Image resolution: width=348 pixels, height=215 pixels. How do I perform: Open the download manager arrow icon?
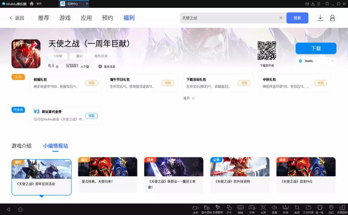tap(320, 18)
